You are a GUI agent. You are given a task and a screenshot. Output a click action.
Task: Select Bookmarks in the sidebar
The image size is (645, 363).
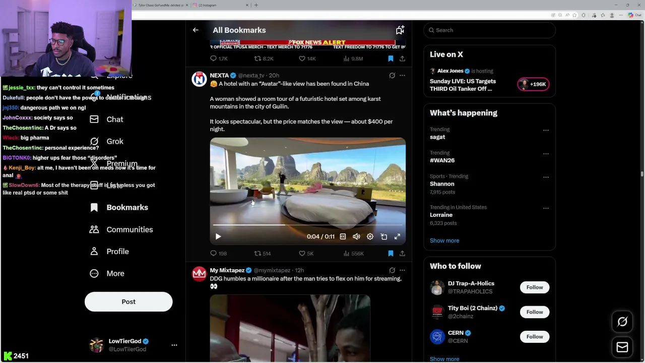(119, 208)
